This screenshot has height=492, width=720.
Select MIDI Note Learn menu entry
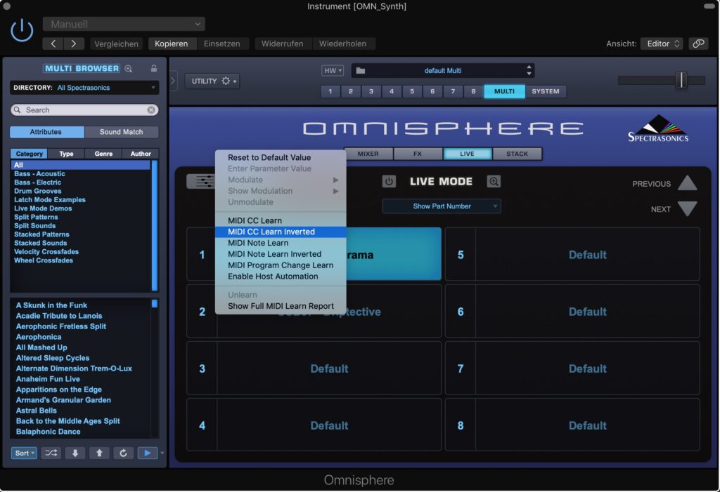pyautogui.click(x=281, y=243)
